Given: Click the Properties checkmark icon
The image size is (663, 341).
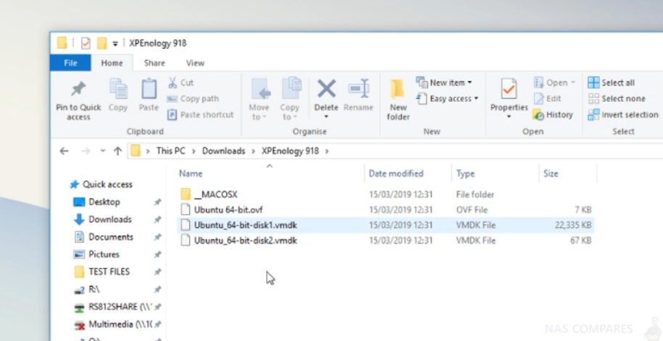Looking at the screenshot, I should click(508, 89).
